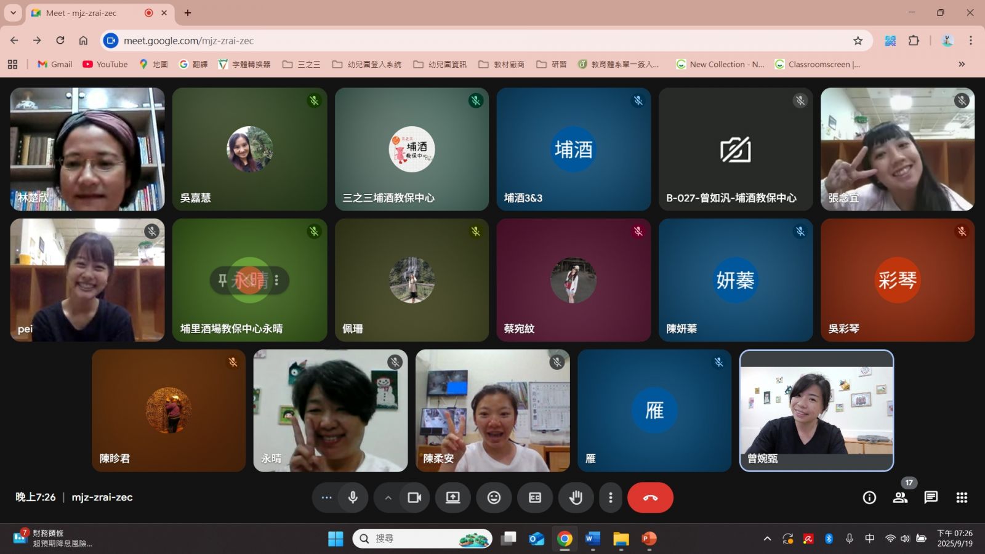
Task: Click the 曾婉甄 video tile
Action: pyautogui.click(x=816, y=411)
